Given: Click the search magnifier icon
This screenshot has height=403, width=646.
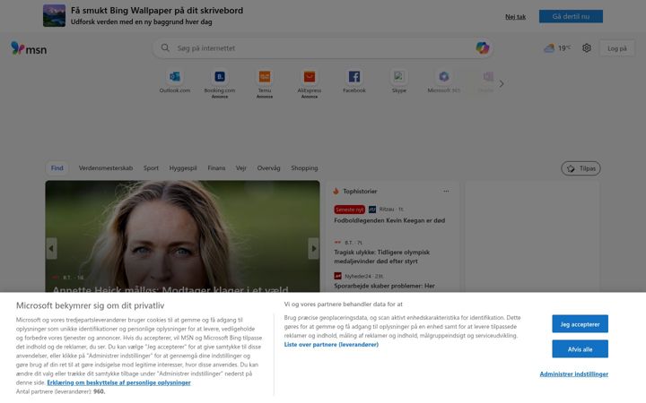Looking at the screenshot, I should coord(165,48).
